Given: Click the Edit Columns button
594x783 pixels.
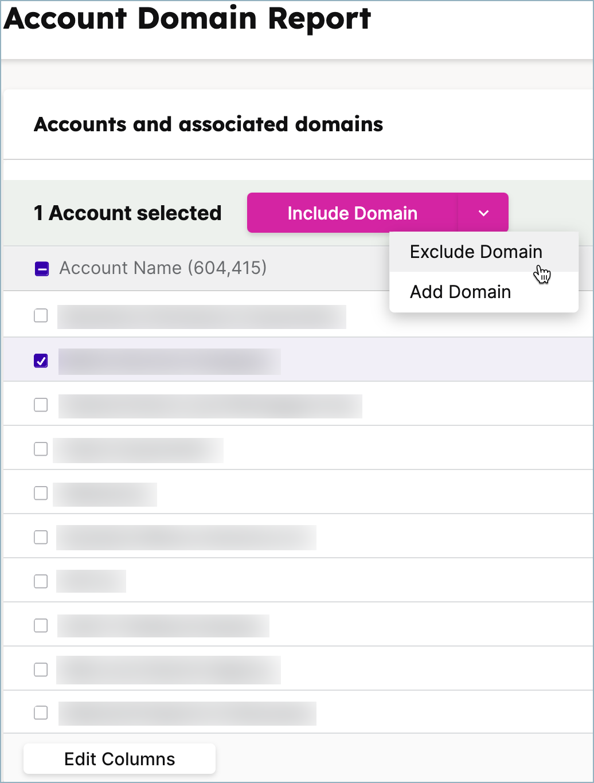Looking at the screenshot, I should pyautogui.click(x=119, y=758).
